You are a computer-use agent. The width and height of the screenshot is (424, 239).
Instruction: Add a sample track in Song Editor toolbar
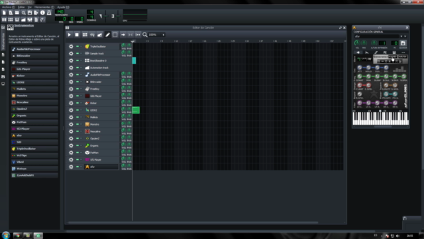(92, 35)
